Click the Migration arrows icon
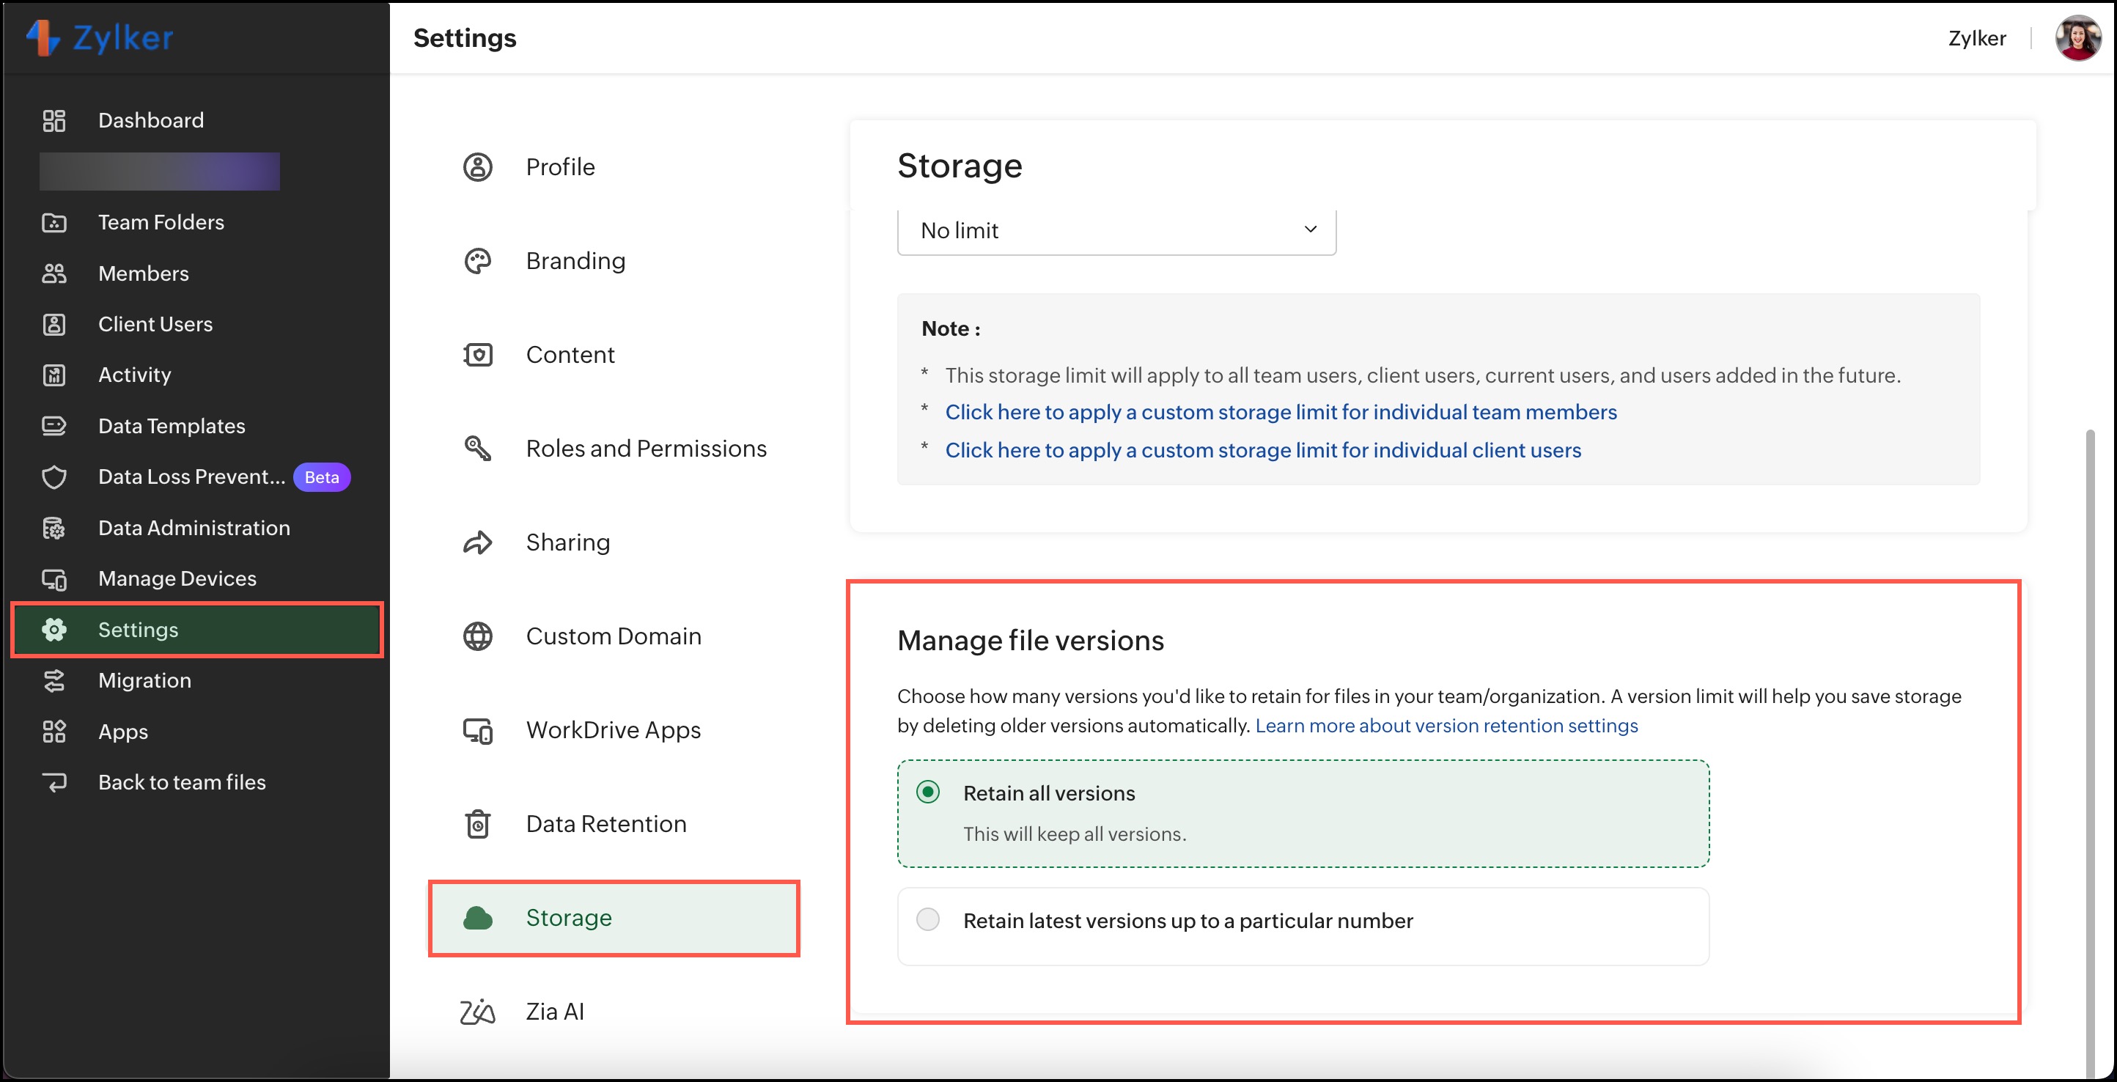Image resolution: width=2117 pixels, height=1082 pixels. click(54, 681)
